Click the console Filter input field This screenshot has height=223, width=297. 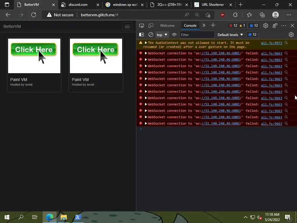[x=197, y=35]
